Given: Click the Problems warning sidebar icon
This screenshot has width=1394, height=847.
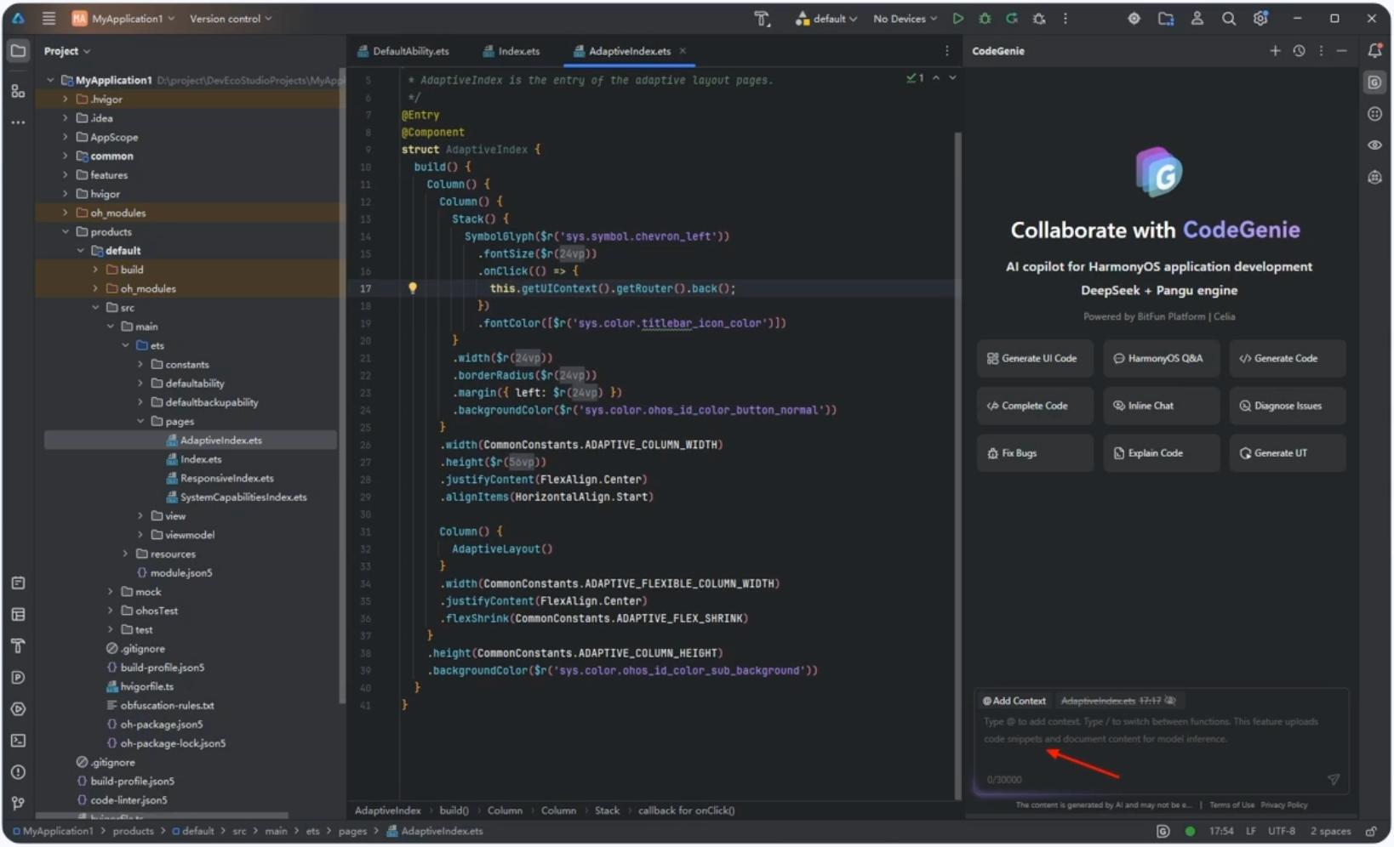Looking at the screenshot, I should (18, 772).
